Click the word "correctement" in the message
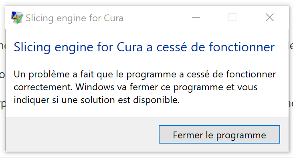Image resolution: width=293 pixels, height=160 pixels. 43,87
